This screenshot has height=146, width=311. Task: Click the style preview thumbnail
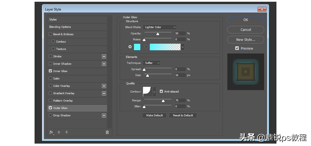[246, 72]
